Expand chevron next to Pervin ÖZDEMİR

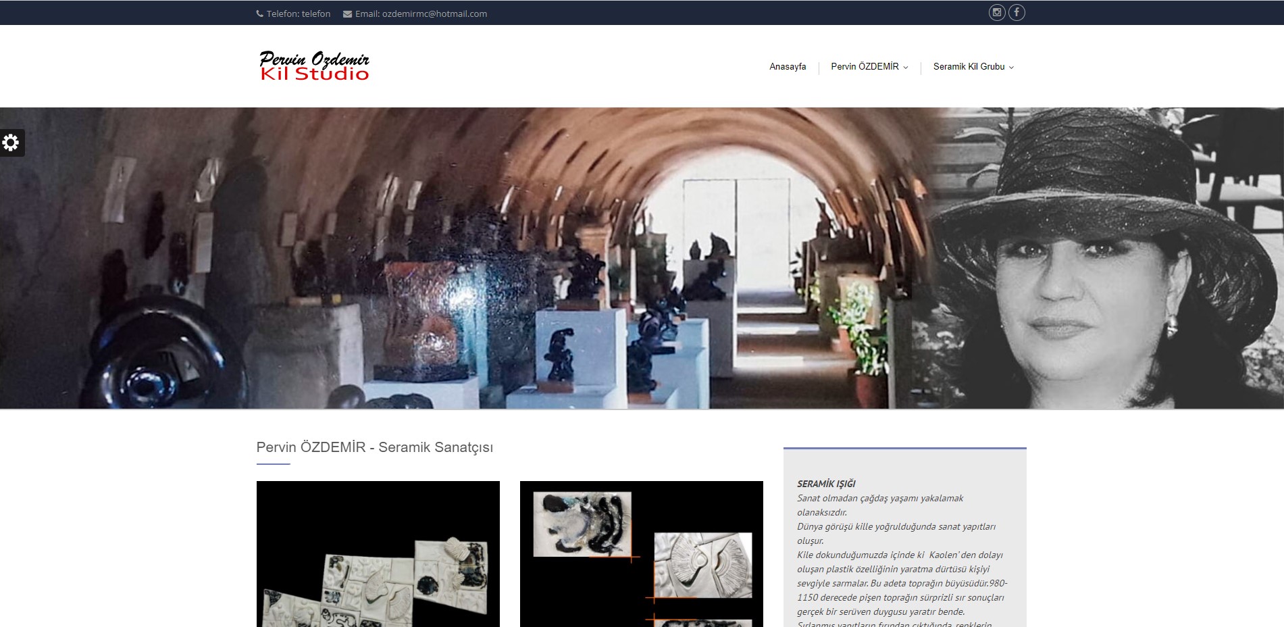pyautogui.click(x=906, y=68)
